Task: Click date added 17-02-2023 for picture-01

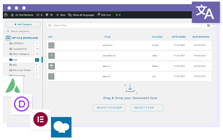Action: [x=179, y=45]
